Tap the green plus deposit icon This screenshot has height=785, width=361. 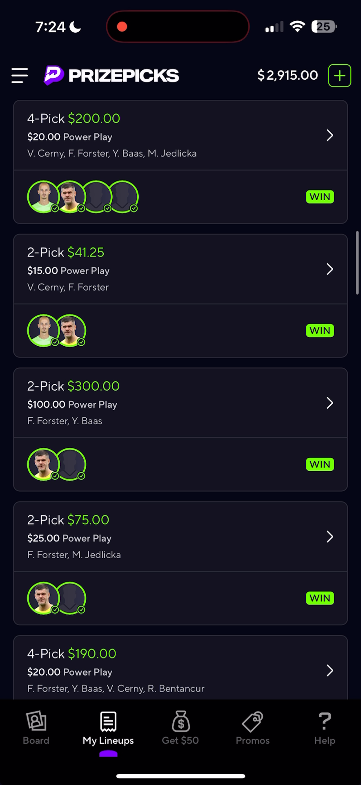339,76
